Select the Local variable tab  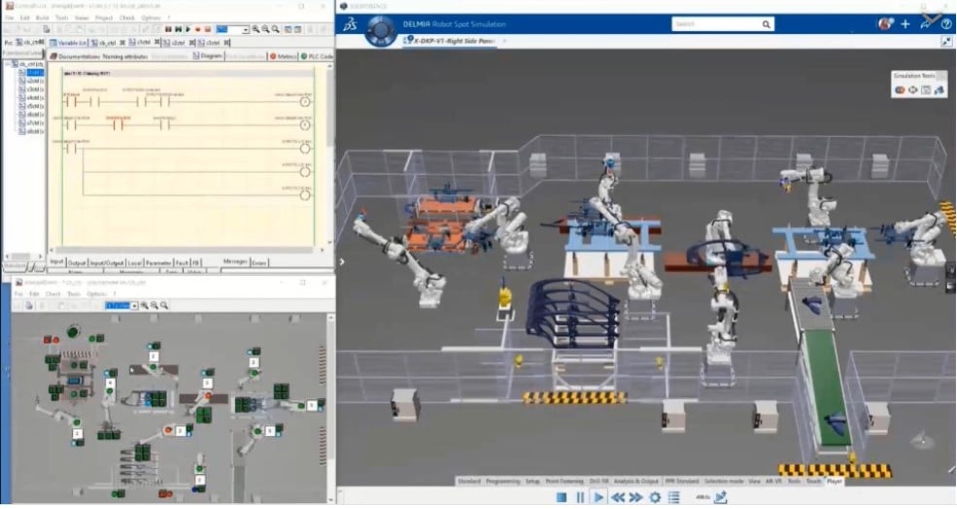coord(135,262)
